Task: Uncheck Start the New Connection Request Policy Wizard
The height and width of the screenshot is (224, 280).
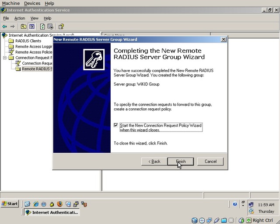Action: coord(116,125)
